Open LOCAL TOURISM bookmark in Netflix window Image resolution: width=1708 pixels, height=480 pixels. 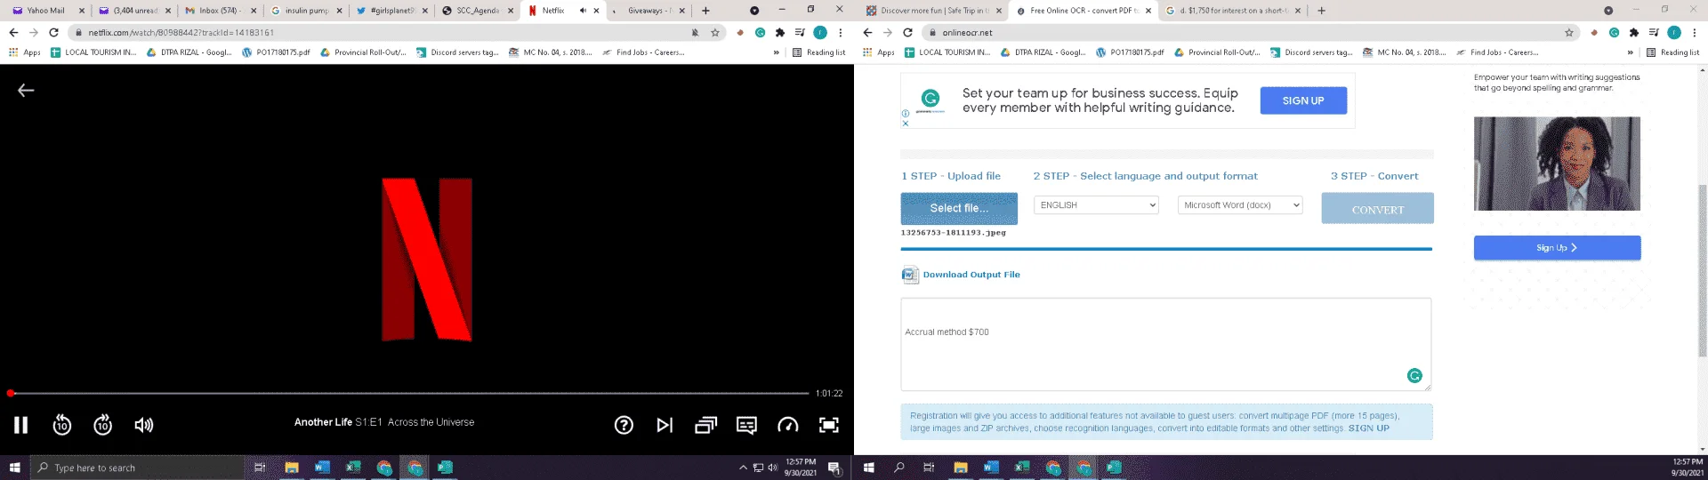point(93,52)
